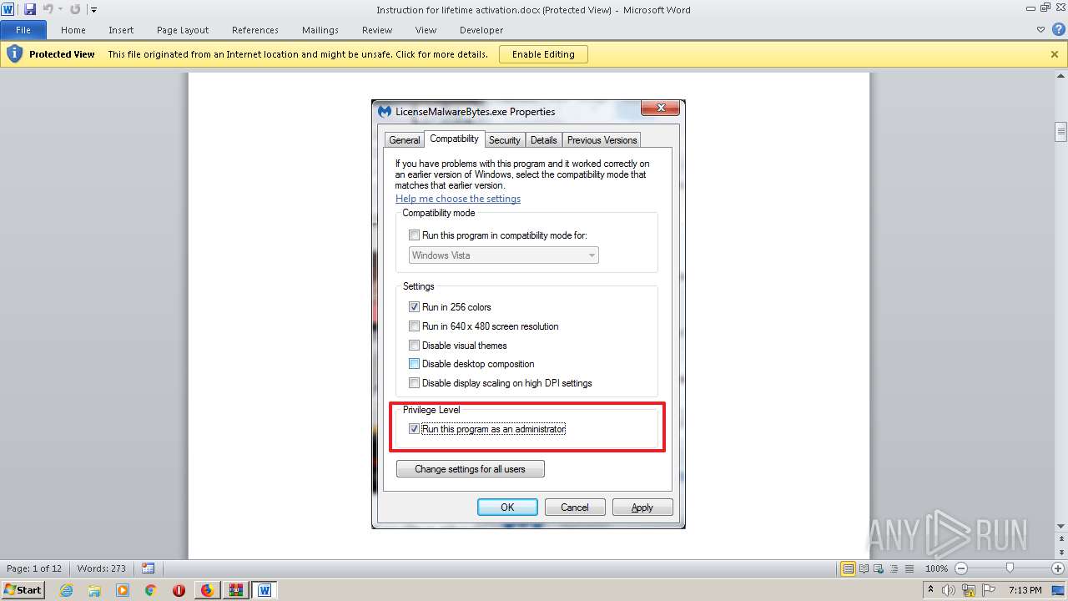Show hidden system tray icons
This screenshot has width=1068, height=601.
pos(931,590)
